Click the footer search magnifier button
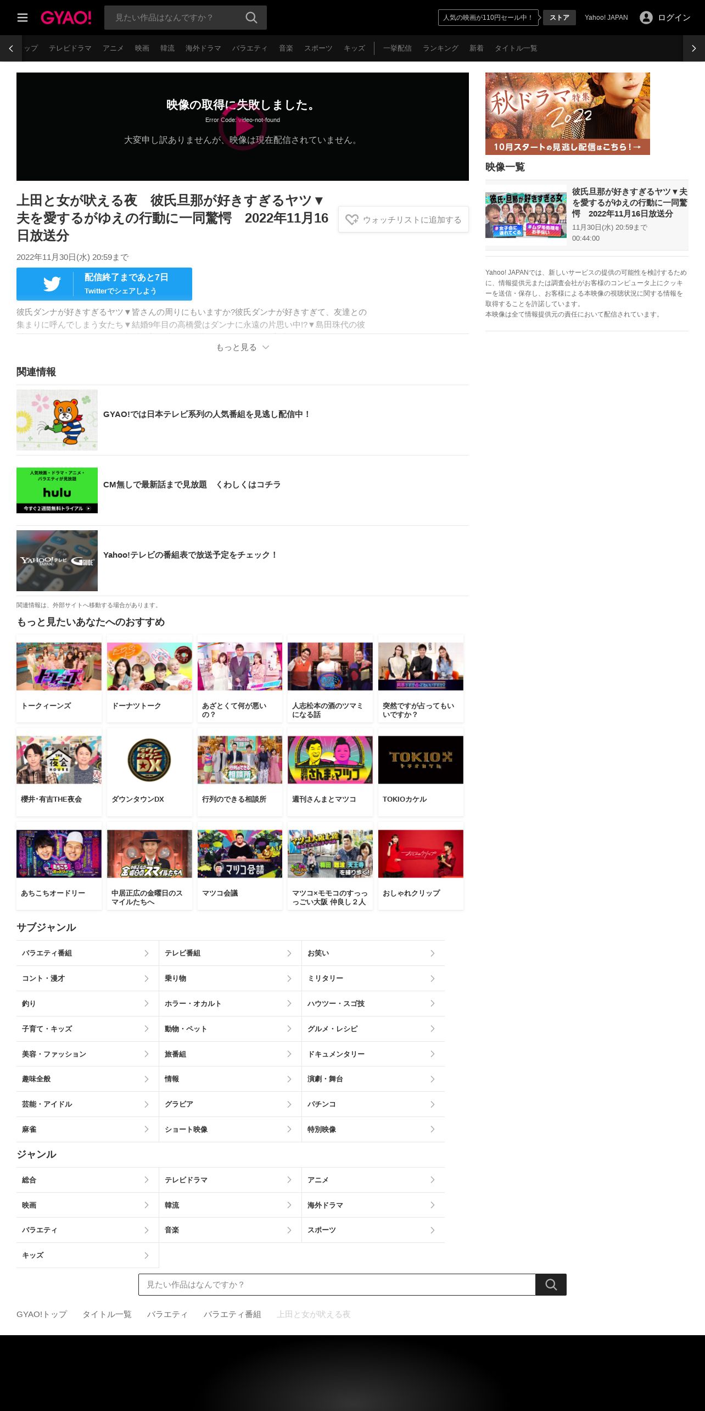This screenshot has height=1411, width=705. coord(551,1285)
